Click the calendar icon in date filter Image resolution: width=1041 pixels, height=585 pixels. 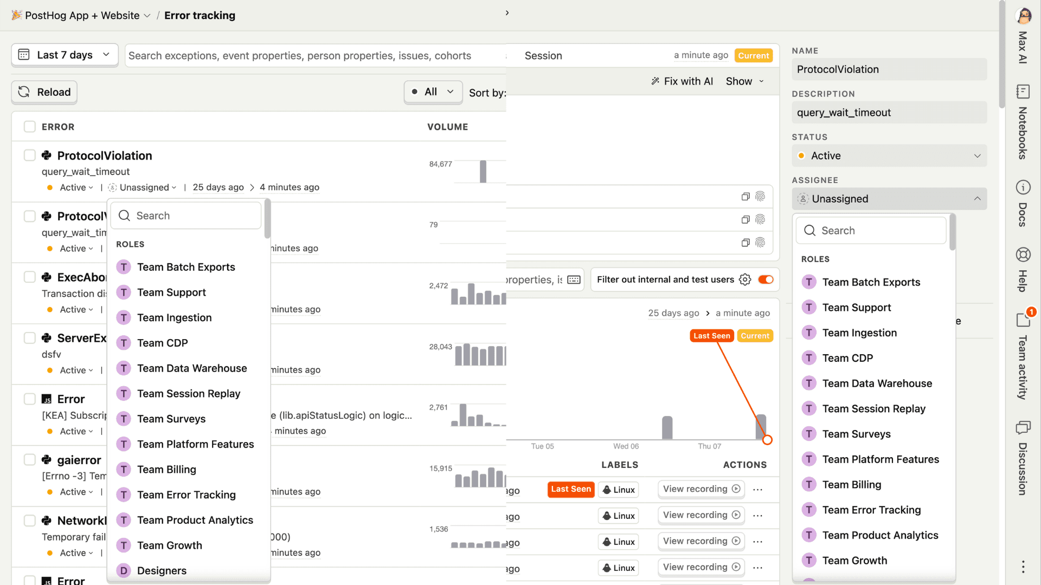pyautogui.click(x=24, y=55)
